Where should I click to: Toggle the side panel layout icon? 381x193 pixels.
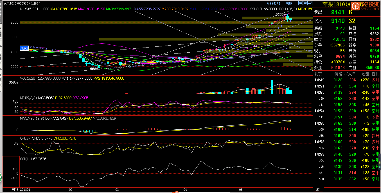pos(310,3)
